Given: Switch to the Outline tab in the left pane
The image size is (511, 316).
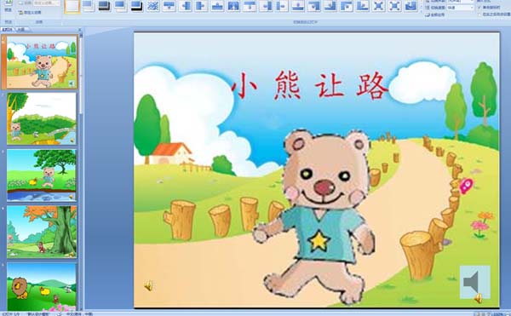Looking at the screenshot, I should coord(21,29).
